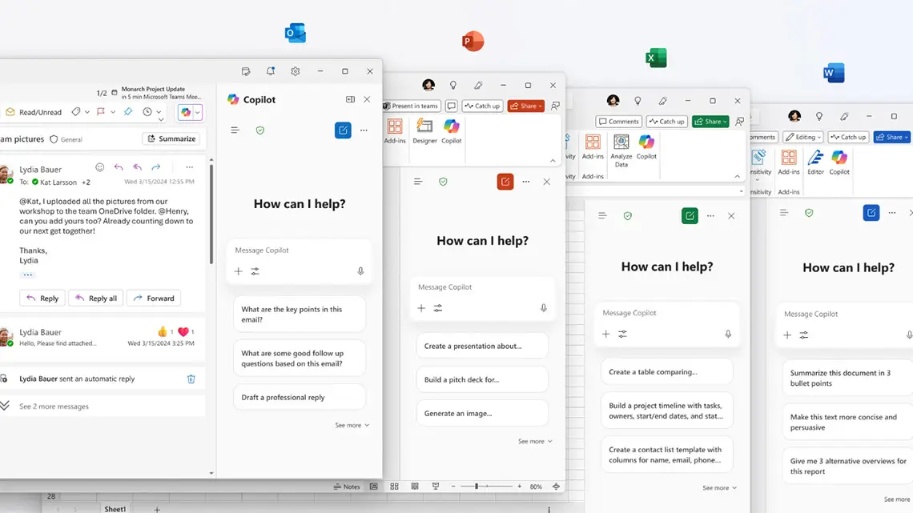The image size is (913, 513).
Task: Click Reply on Lydia's email
Action: pos(42,299)
